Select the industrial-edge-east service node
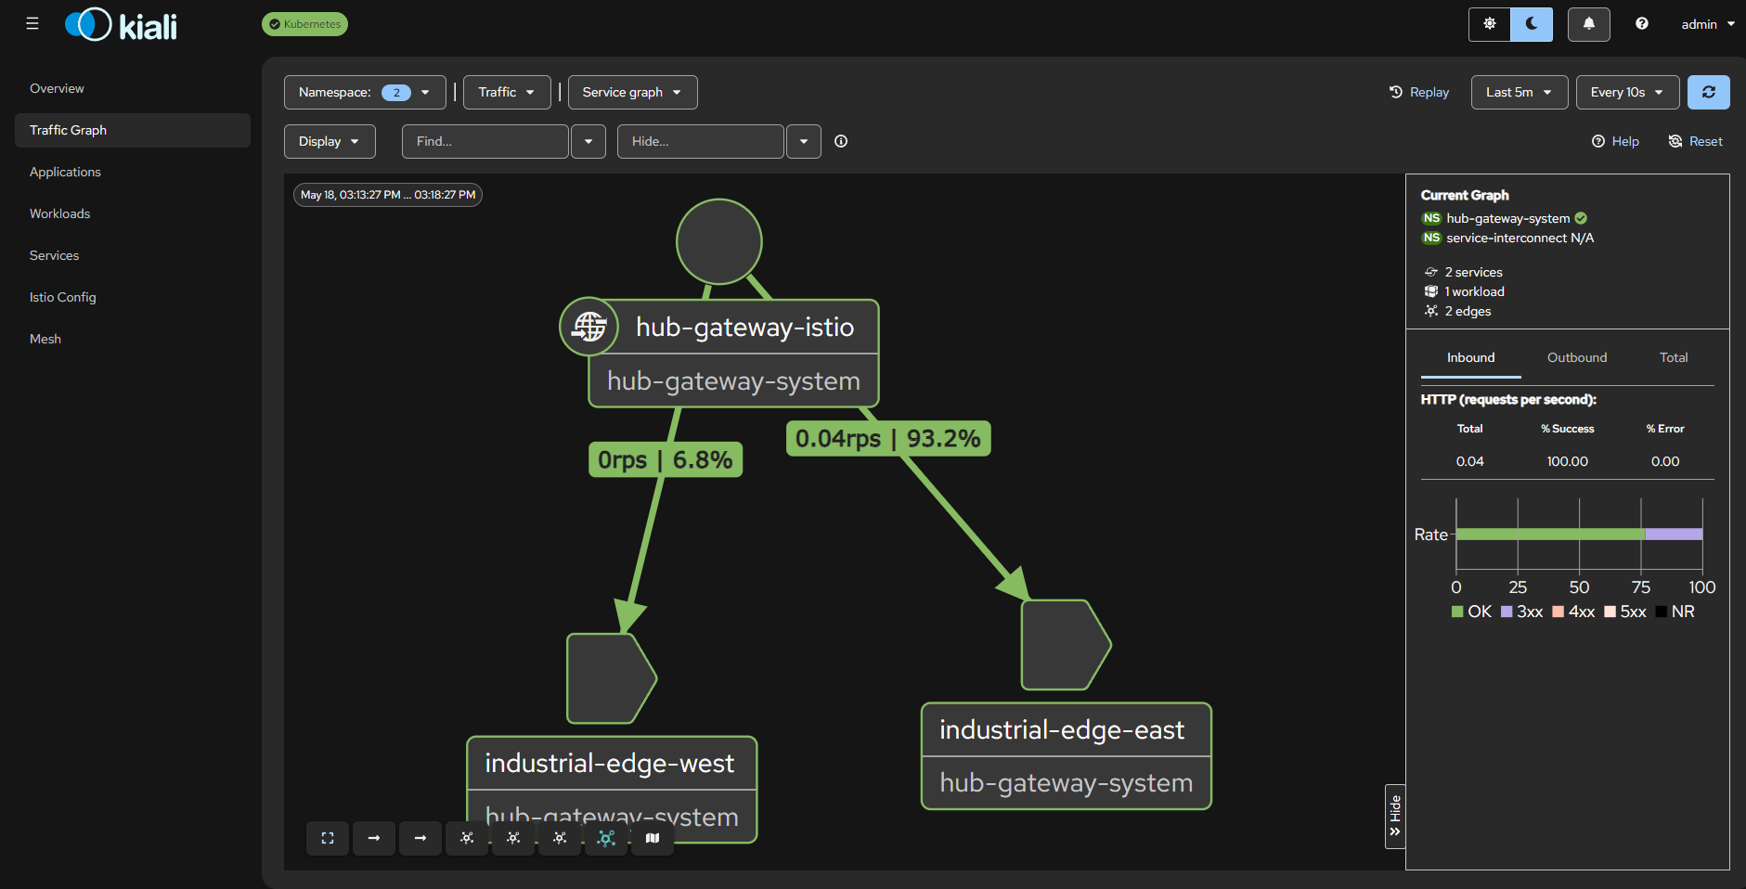 click(1066, 645)
